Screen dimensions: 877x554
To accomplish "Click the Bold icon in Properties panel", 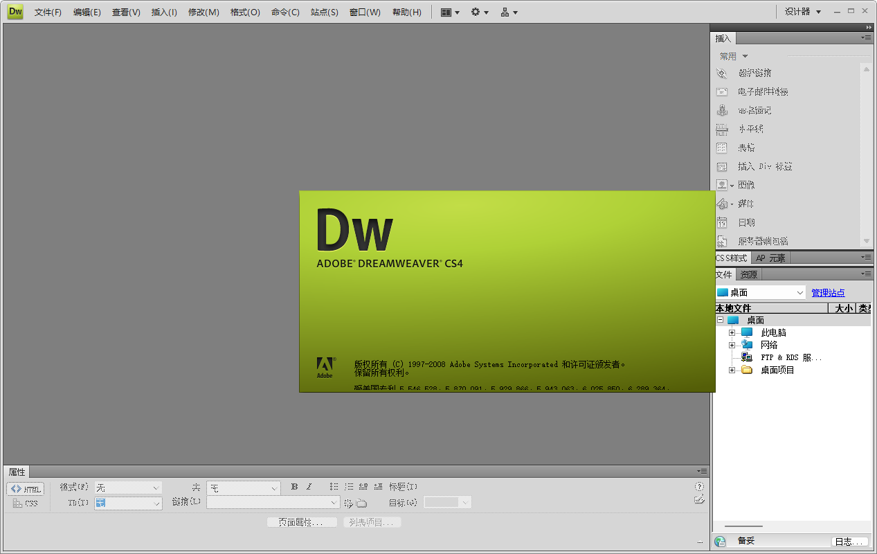I will click(x=294, y=487).
